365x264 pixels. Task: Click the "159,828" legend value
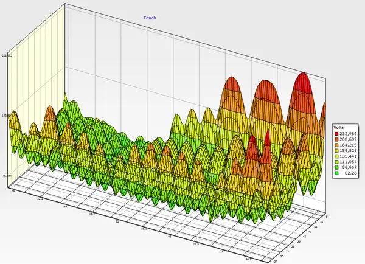[348, 151]
